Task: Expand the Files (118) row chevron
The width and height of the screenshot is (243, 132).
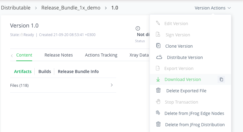Action: coord(112,85)
